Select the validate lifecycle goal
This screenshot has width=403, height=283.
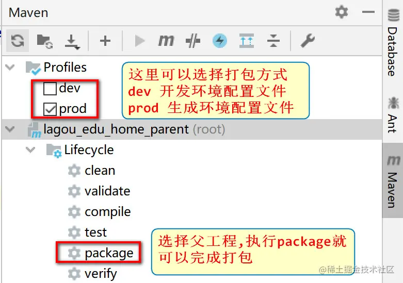coord(107,191)
